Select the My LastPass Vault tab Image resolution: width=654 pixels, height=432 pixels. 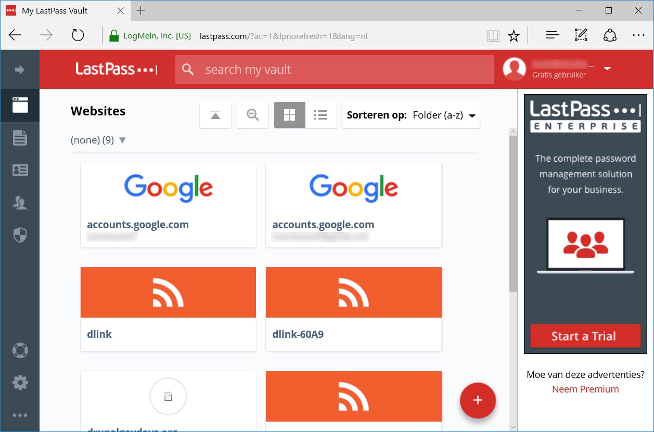click(65, 10)
